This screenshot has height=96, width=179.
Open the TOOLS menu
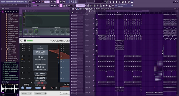coord(23,2)
